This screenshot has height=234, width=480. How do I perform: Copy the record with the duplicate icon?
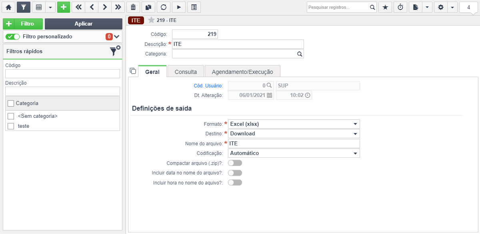[149, 7]
